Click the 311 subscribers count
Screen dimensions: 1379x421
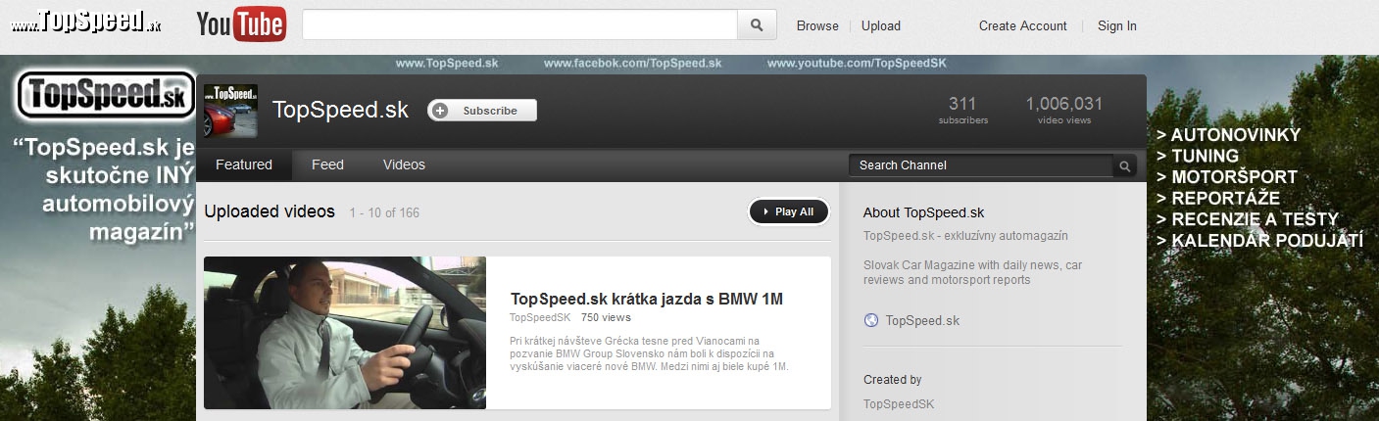click(962, 109)
